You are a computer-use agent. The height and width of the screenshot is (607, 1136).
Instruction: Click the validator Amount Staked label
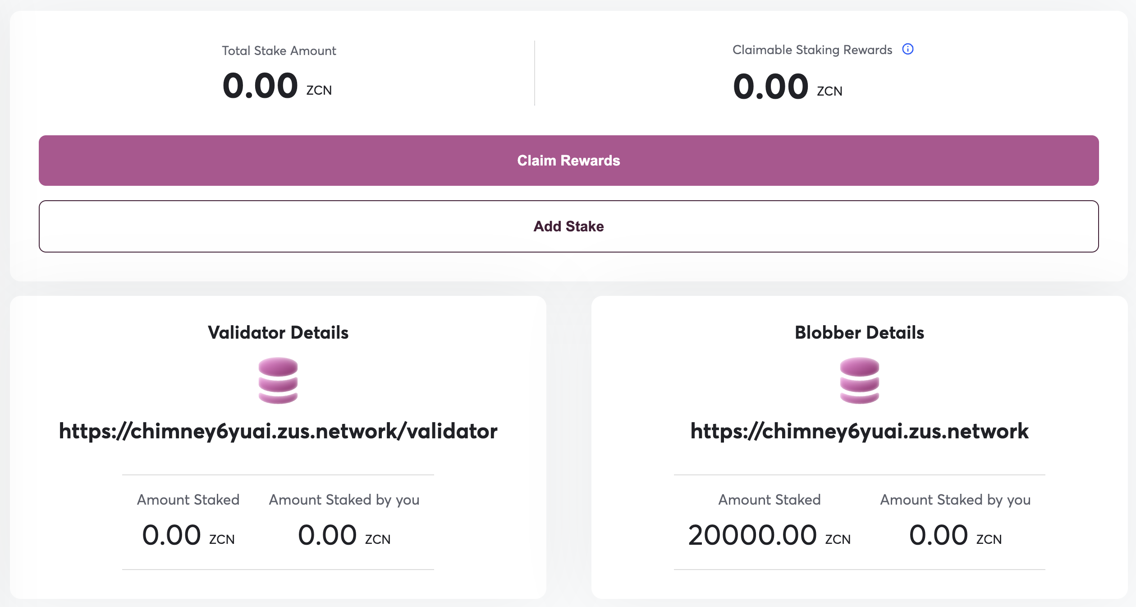tap(188, 500)
